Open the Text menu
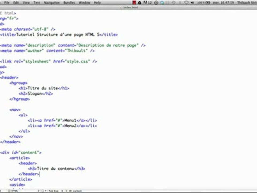Screen dimensions: 257x193 pos(37,3)
